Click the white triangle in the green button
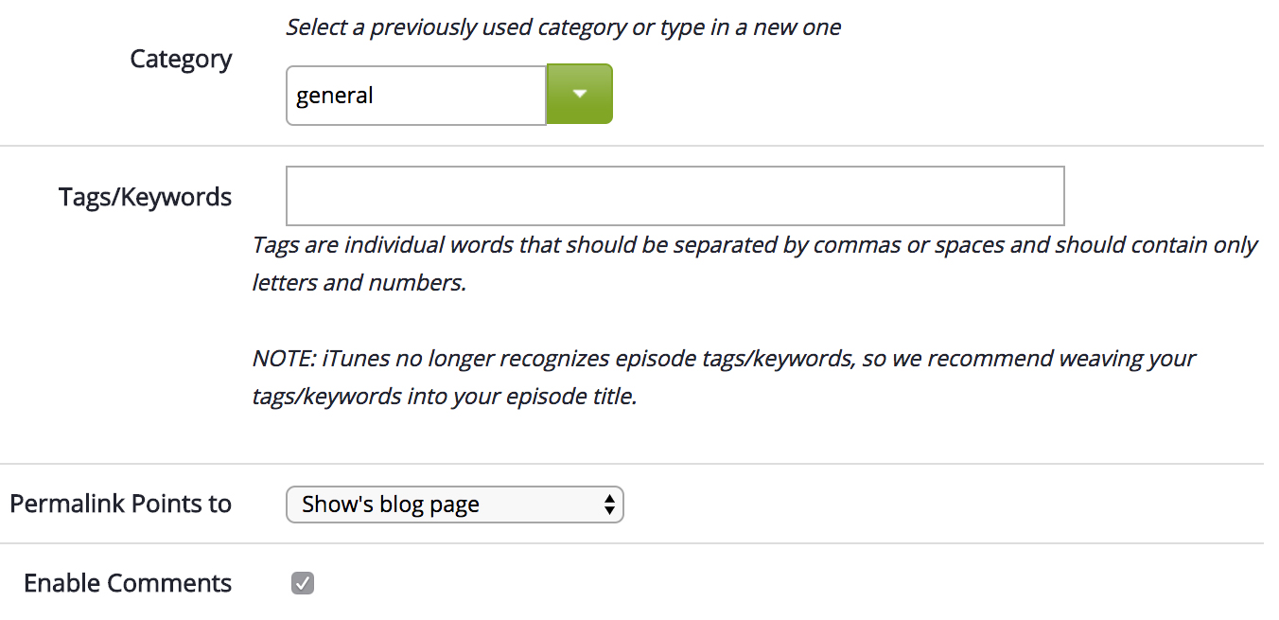This screenshot has width=1279, height=620. [x=580, y=94]
